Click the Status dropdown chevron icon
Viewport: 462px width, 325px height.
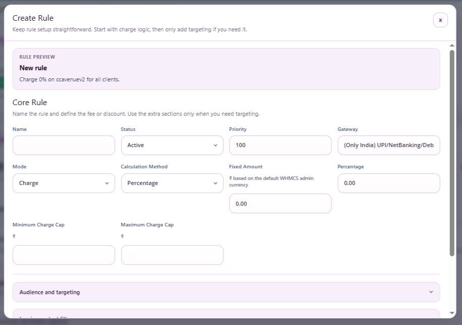point(216,145)
